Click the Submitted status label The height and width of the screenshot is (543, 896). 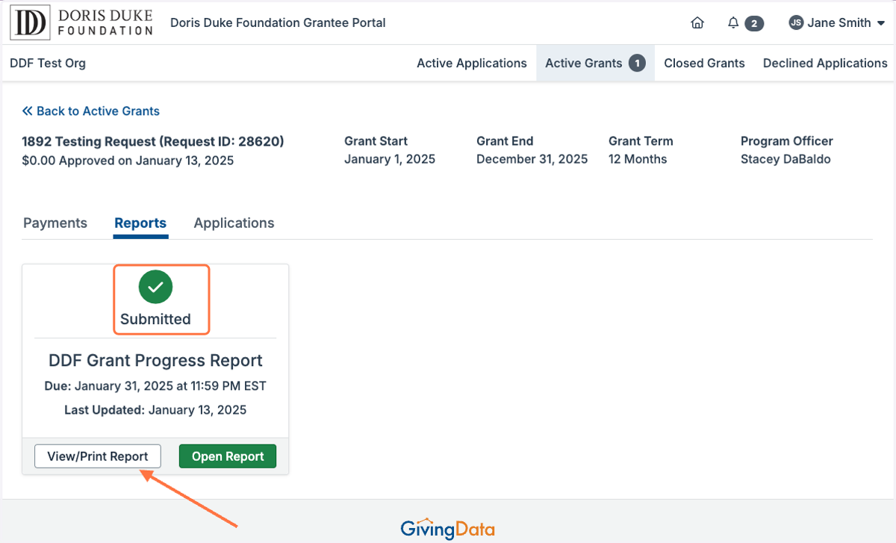pos(155,319)
